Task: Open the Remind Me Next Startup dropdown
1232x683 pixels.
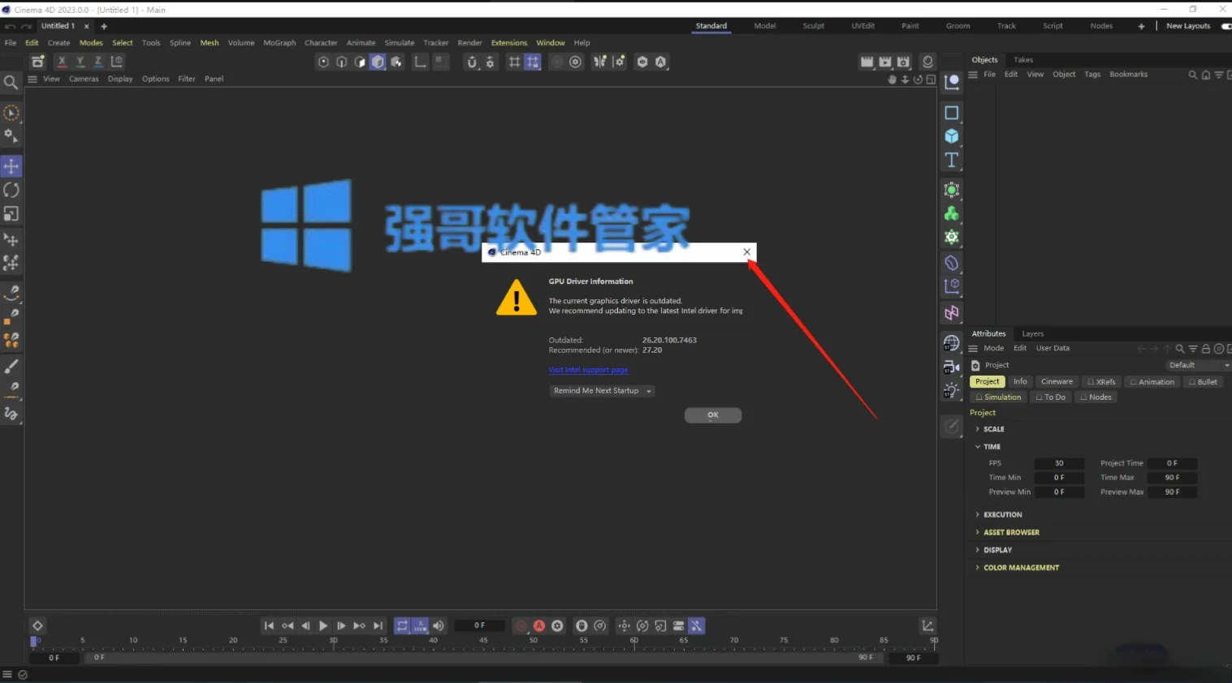Action: pos(602,391)
